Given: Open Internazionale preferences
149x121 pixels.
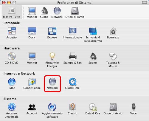Looking at the screenshot, I should [72, 33].
